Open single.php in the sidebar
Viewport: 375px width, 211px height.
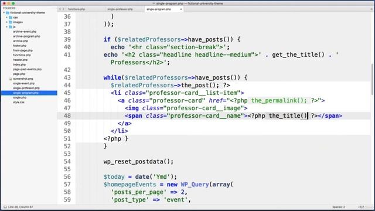coord(19,98)
